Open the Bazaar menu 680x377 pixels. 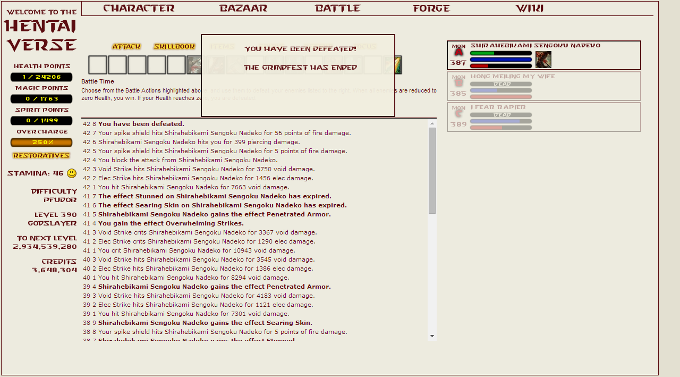(243, 9)
